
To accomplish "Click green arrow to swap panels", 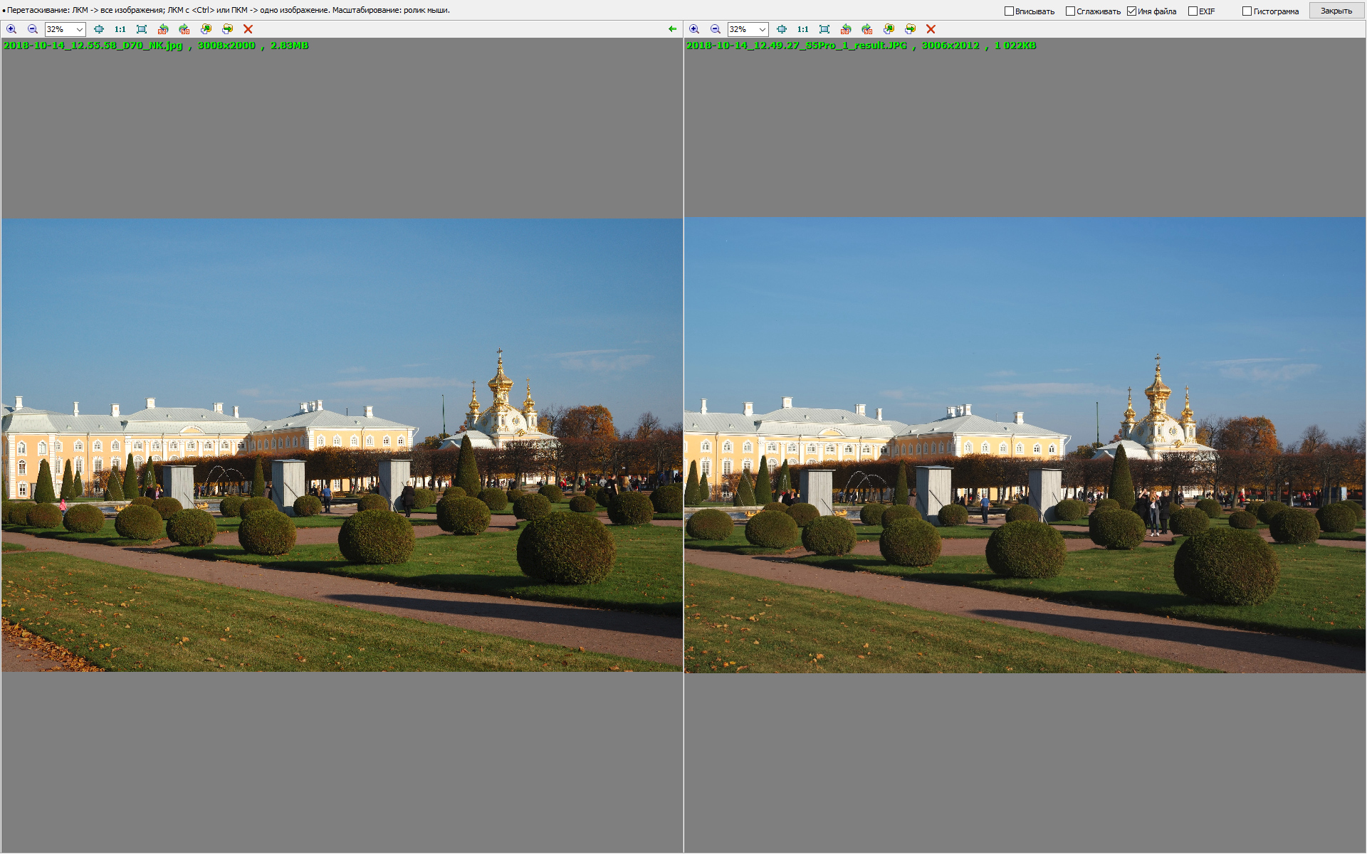I will click(x=672, y=29).
